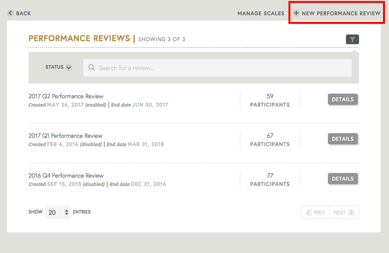
Task: Click the entries stepper down arrow
Action: (x=67, y=213)
